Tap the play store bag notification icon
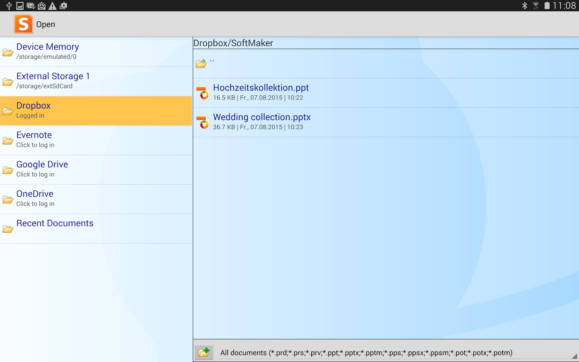Screen dimensions: 579x362 coord(63,6)
